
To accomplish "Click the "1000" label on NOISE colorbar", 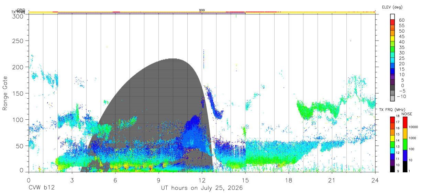I will pos(412,138).
